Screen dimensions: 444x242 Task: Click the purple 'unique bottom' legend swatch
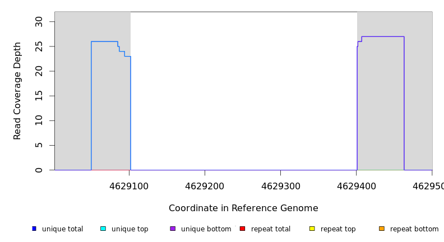173,229
